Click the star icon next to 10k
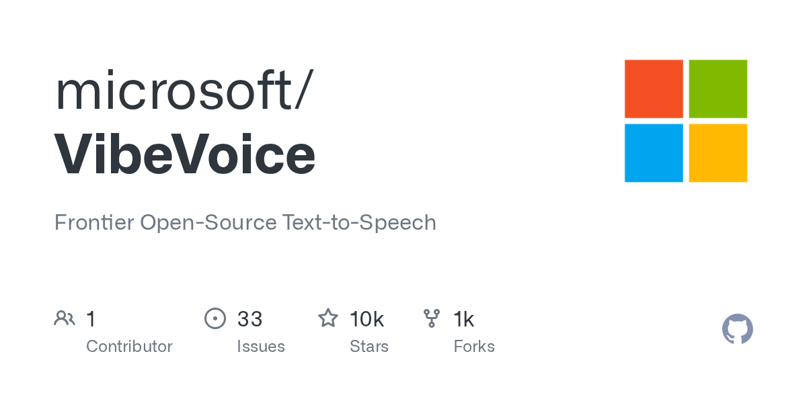Viewport: 807px width, 403px height. point(328,318)
